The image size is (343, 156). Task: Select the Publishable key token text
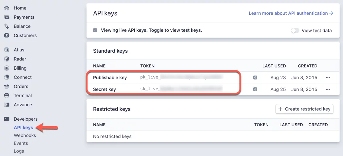[x=181, y=78]
